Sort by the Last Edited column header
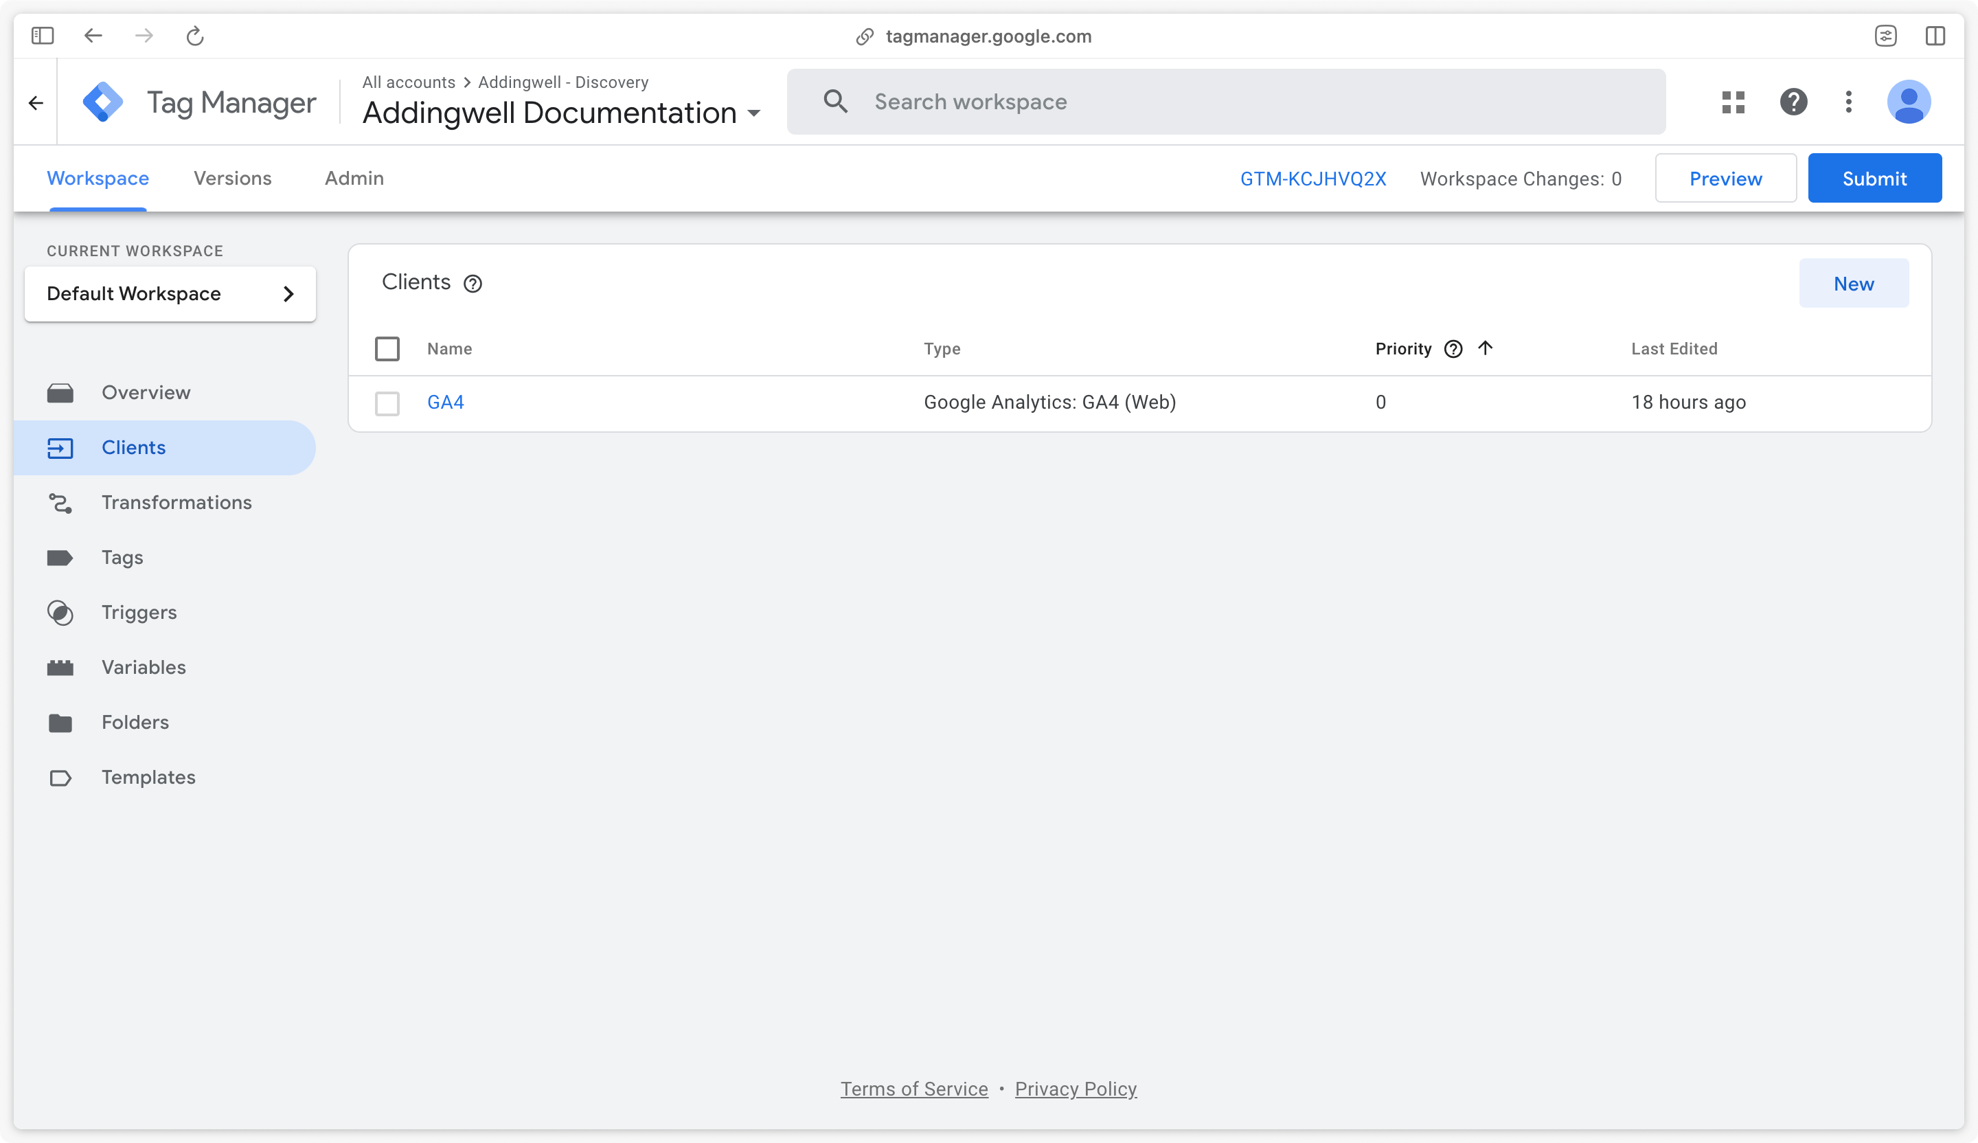 pos(1674,348)
